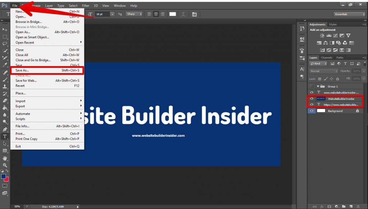Edit the zoom percentage field
Screen dimensions: 368x209
point(17,206)
